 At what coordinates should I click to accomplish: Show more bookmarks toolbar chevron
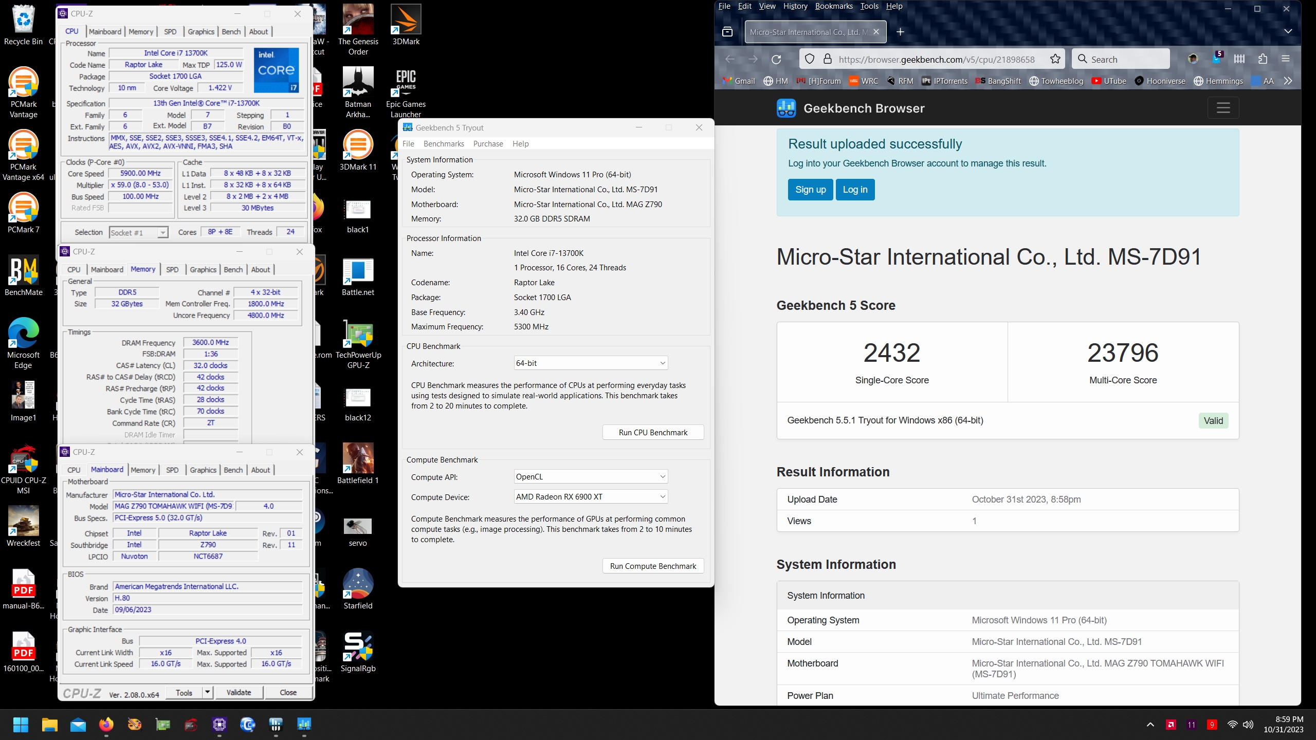point(1288,81)
